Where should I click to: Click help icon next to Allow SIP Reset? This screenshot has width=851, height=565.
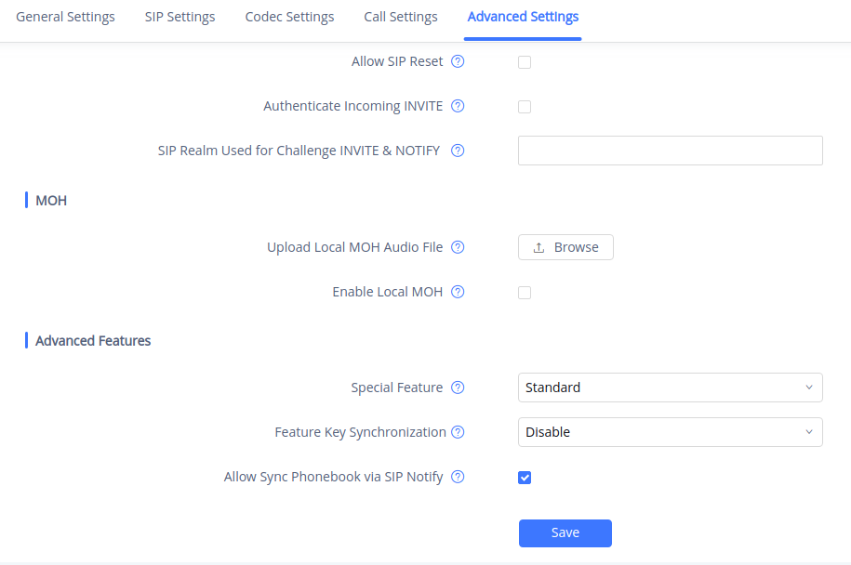click(458, 62)
